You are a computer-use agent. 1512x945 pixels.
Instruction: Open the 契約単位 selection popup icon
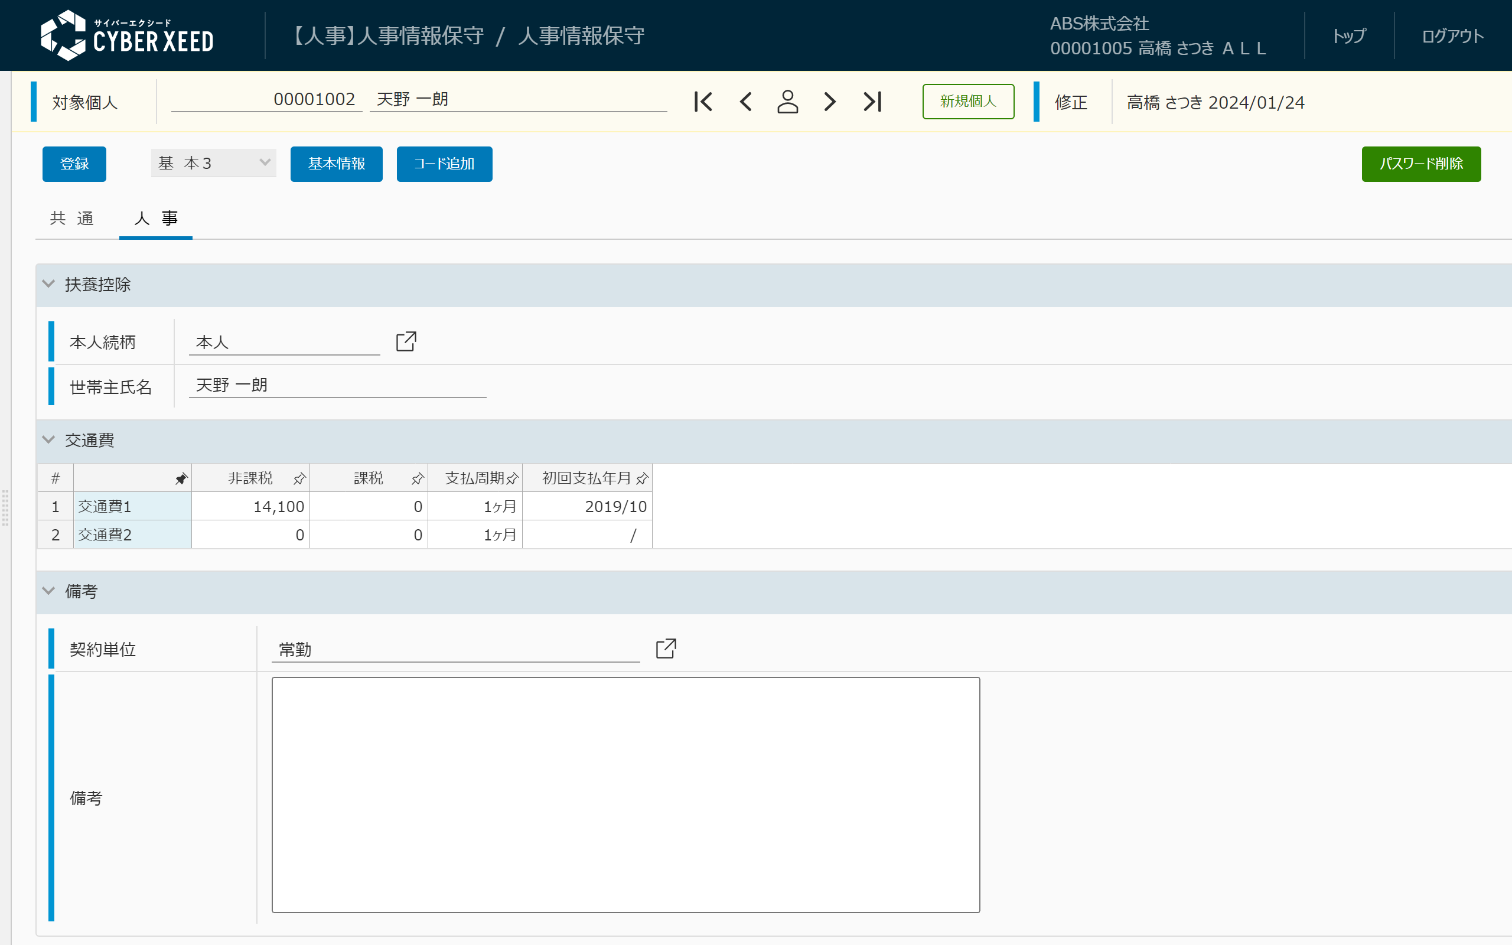(666, 649)
